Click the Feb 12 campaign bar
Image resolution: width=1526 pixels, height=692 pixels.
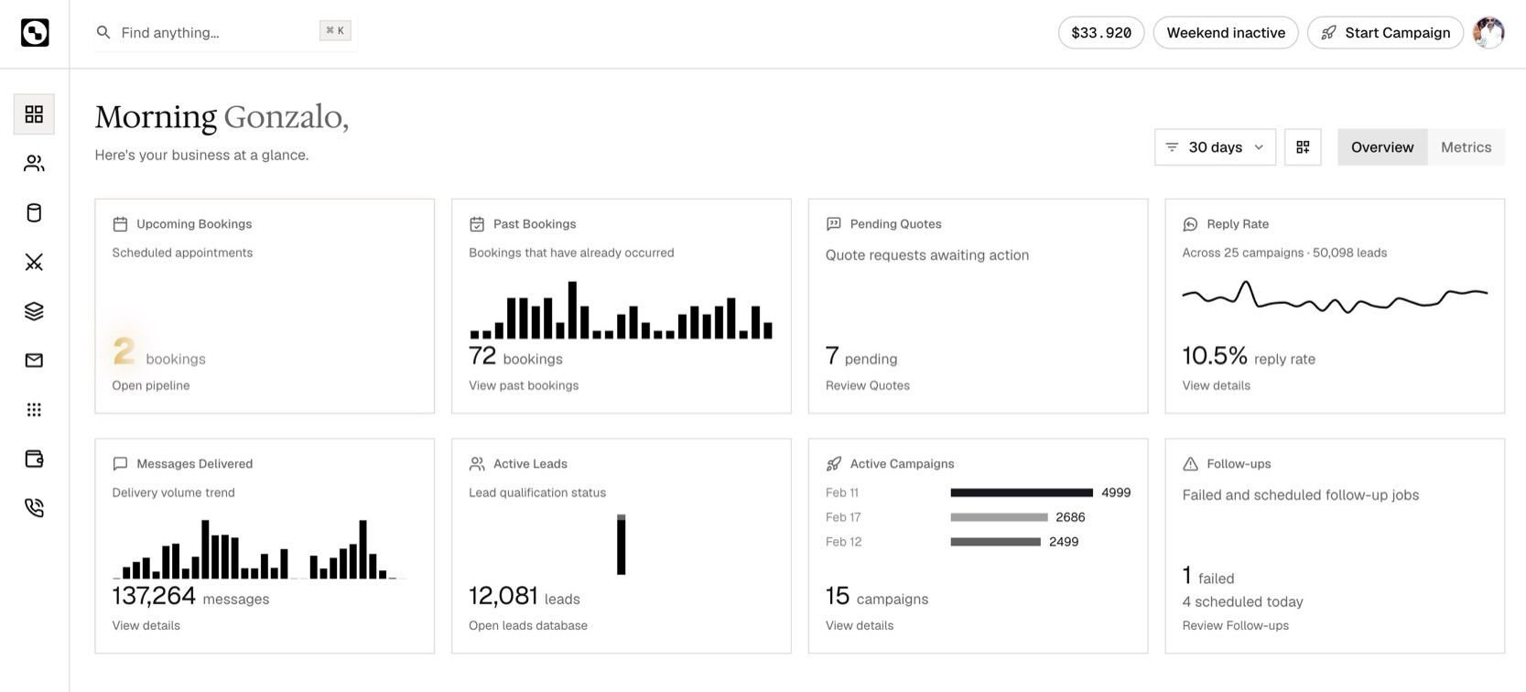tap(995, 542)
